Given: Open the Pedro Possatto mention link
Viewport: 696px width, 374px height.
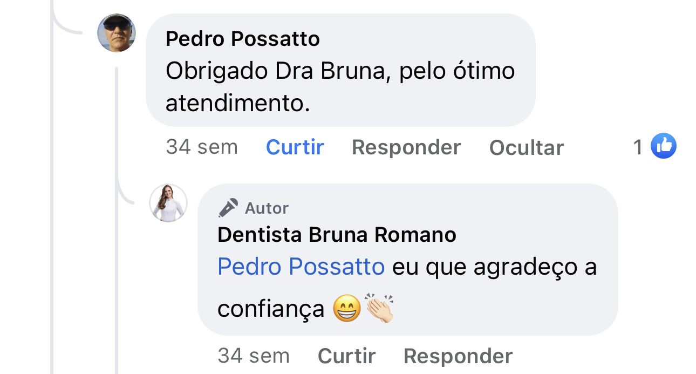Looking at the screenshot, I should 301,266.
